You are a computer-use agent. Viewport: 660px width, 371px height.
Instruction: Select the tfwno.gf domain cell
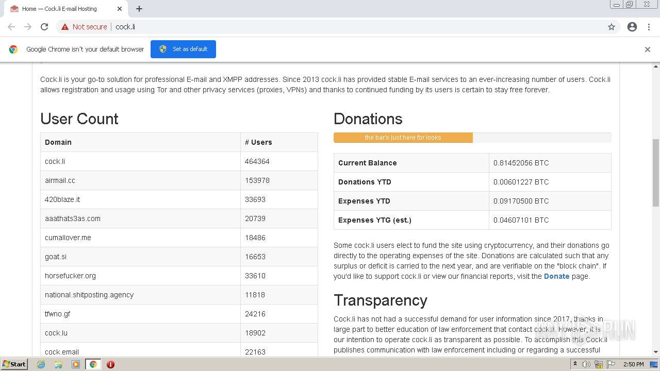pos(141,314)
